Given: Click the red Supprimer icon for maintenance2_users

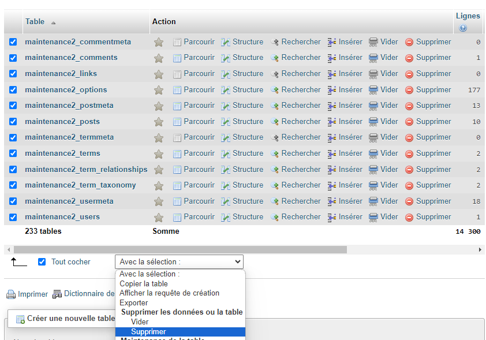Looking at the screenshot, I should pyautogui.click(x=409, y=217).
